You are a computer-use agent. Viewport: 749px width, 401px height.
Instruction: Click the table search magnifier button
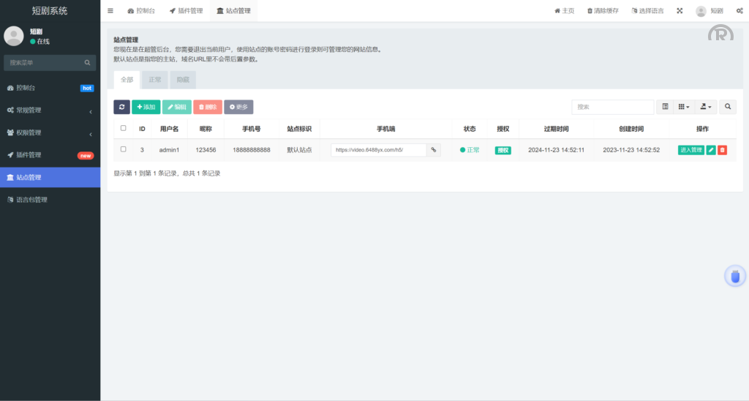point(728,107)
